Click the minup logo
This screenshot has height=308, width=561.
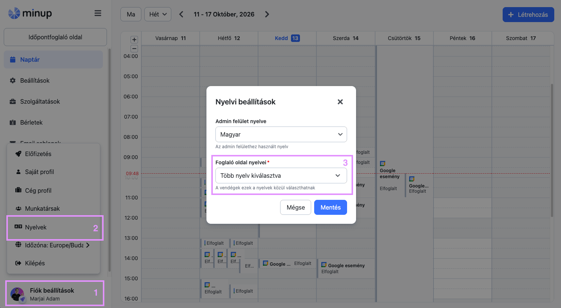coord(30,13)
